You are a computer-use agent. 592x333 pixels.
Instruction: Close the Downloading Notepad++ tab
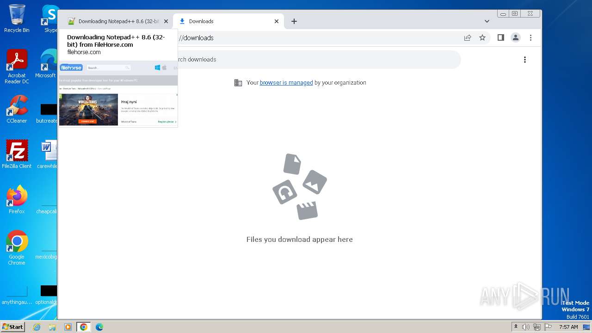[x=166, y=21]
